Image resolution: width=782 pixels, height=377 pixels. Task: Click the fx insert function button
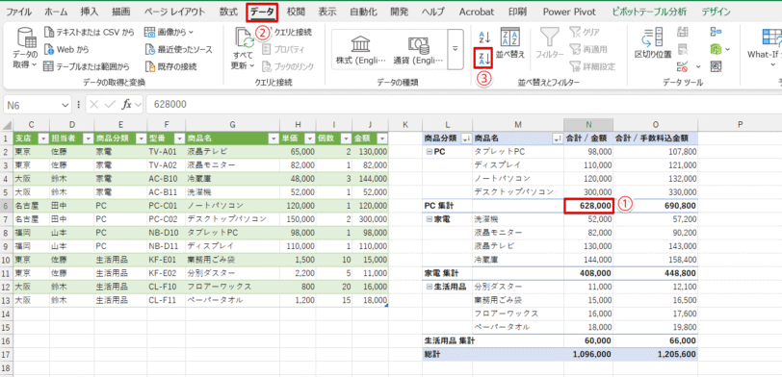pos(127,104)
